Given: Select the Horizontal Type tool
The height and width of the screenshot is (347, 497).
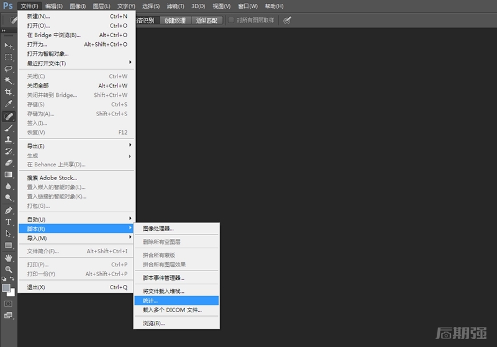Looking at the screenshot, I should [9, 222].
